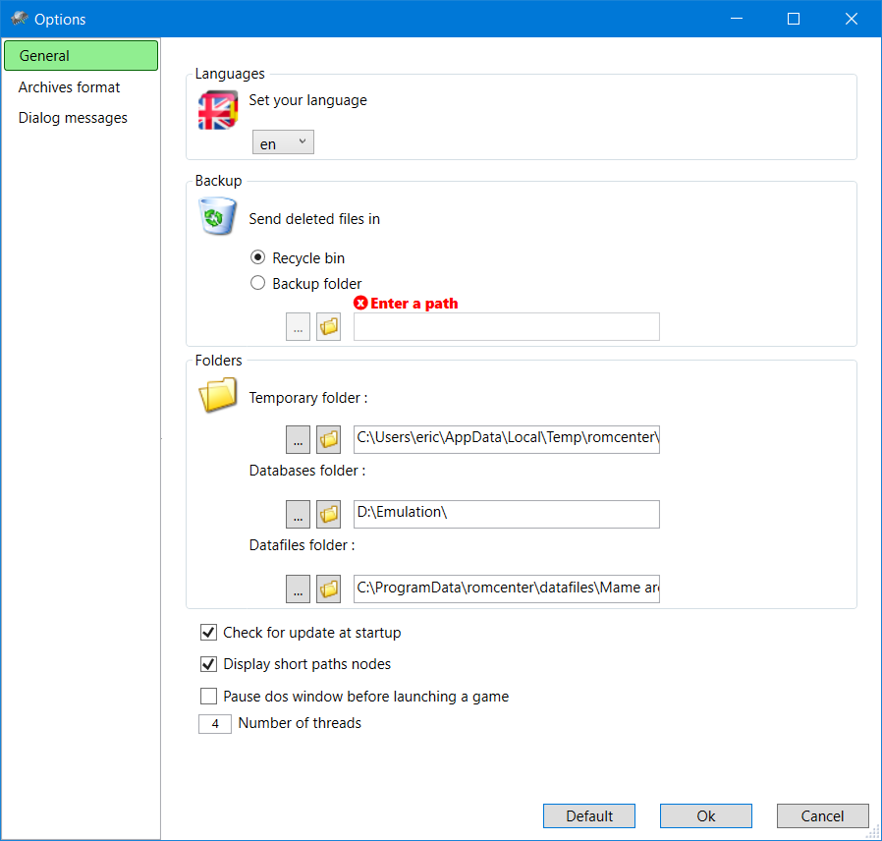The height and width of the screenshot is (841, 882).
Task: Click the UK flag language icon
Action: point(217,110)
